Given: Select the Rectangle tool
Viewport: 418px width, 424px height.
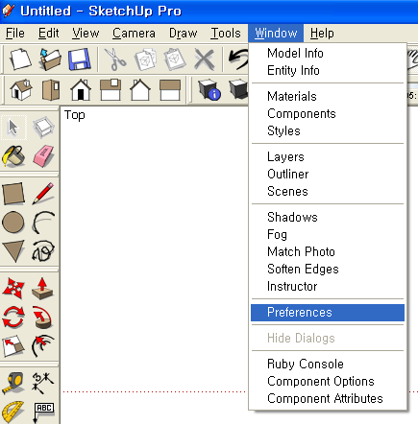Looking at the screenshot, I should pyautogui.click(x=13, y=194).
